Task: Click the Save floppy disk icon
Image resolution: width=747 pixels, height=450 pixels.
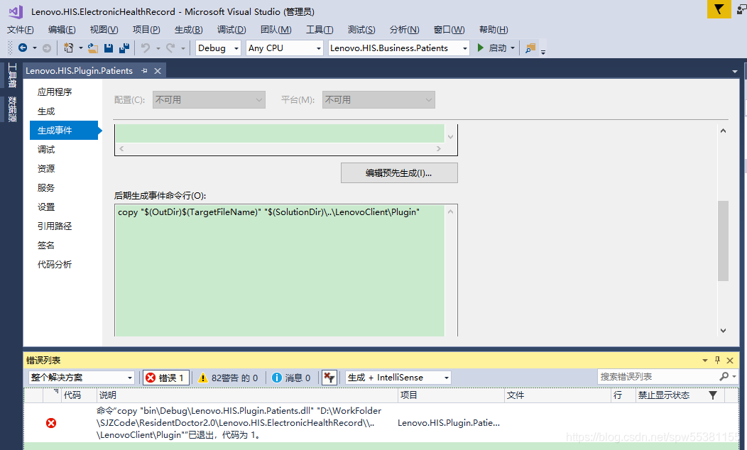Action: pyautogui.click(x=109, y=48)
